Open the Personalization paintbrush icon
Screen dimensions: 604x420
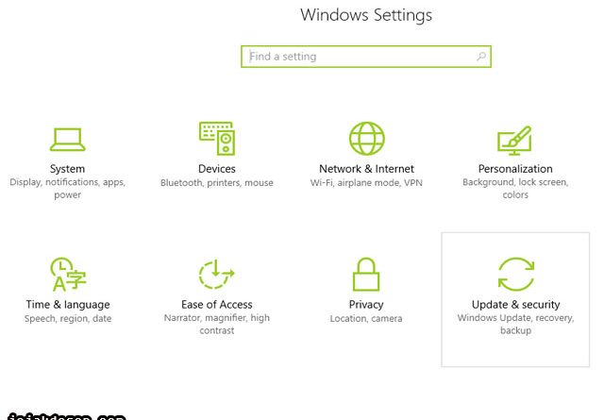514,141
